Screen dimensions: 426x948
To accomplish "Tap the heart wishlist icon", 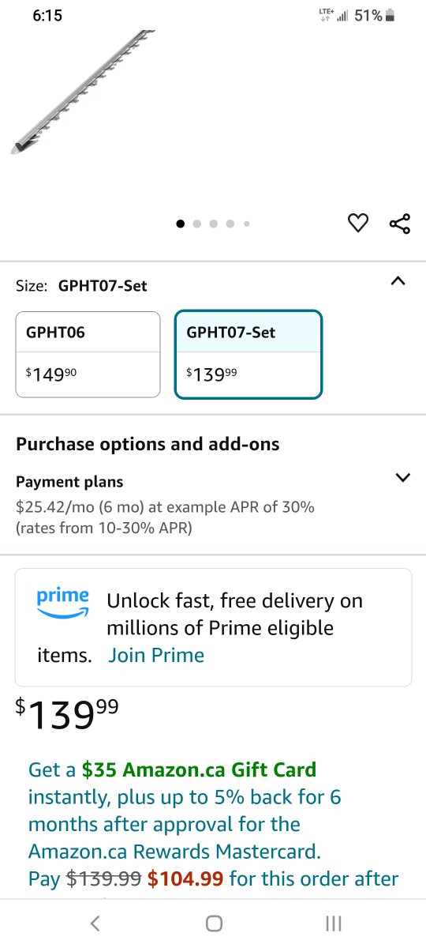I will (x=358, y=224).
